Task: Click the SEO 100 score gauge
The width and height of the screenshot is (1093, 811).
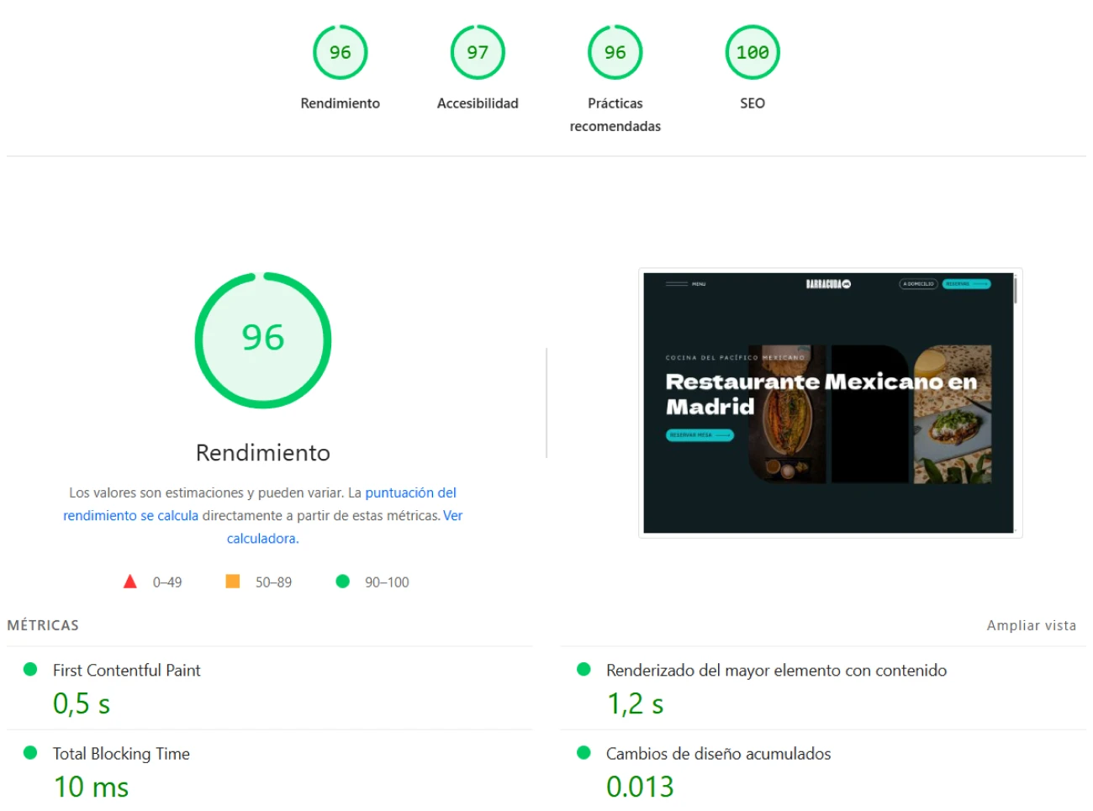Action: [752, 52]
